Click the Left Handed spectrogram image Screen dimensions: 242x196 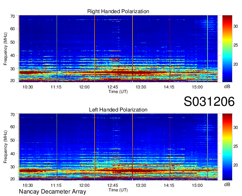(118, 147)
